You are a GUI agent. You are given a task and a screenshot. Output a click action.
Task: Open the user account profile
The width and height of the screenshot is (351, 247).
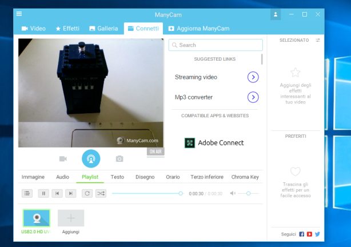[276, 14]
